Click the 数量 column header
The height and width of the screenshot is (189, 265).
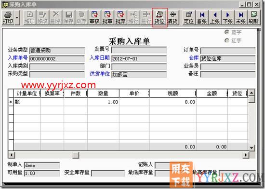pos(103,94)
